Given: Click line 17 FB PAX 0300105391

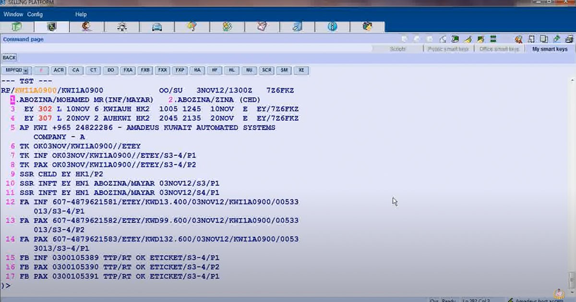Looking at the screenshot, I should point(113,277).
